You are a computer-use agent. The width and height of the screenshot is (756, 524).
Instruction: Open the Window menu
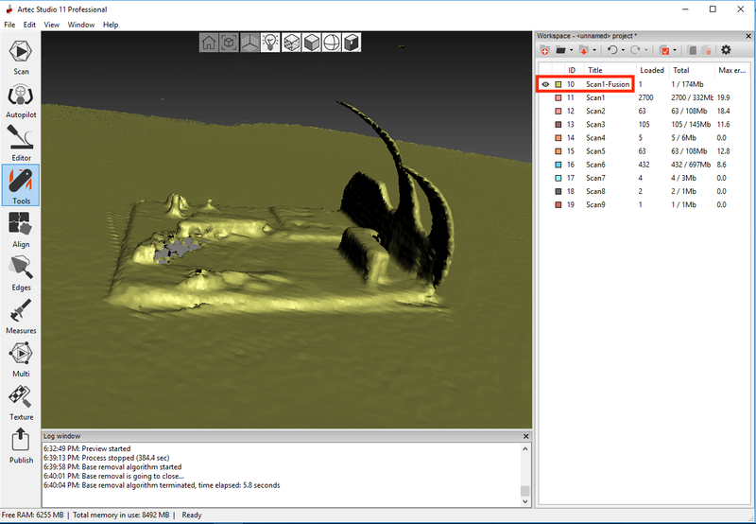tap(80, 24)
